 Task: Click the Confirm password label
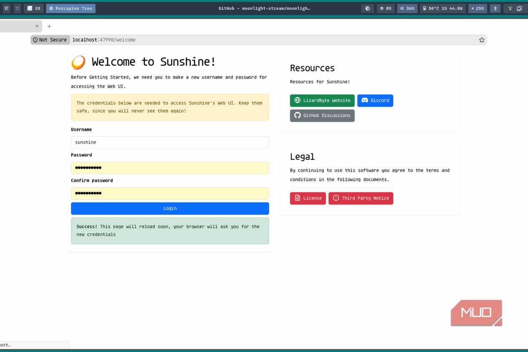[x=92, y=181]
